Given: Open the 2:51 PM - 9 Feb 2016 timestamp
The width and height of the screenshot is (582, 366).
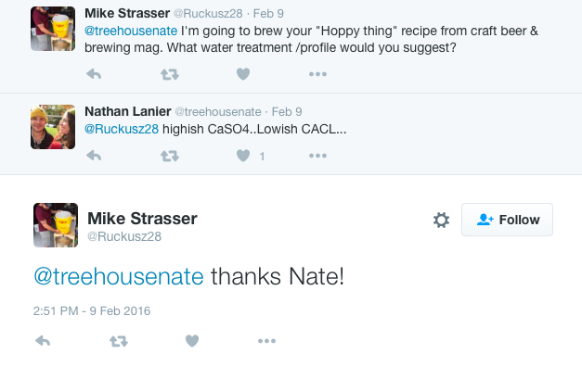Looking at the screenshot, I should click(x=92, y=310).
